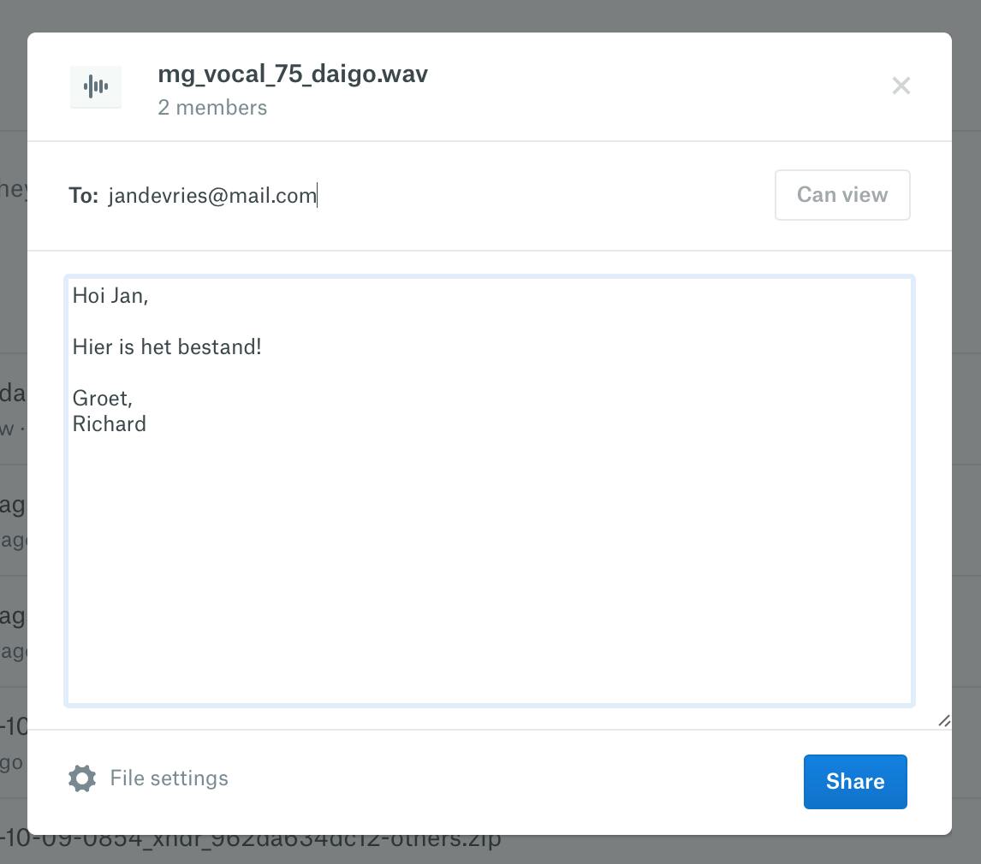Click the empty space right of the recipient email
981x864 pixels.
pos(539,196)
